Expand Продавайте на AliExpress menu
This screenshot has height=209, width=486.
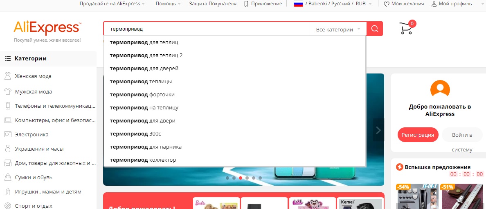112,4
